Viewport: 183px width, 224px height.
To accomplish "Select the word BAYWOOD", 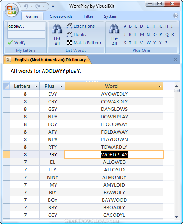I will pyautogui.click(x=114, y=200).
